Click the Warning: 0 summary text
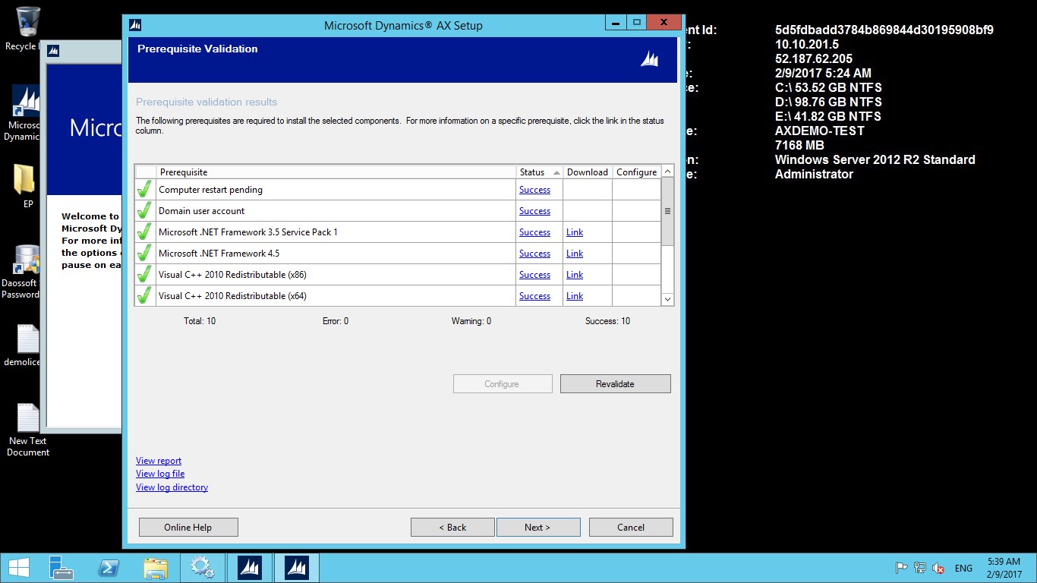 point(471,321)
